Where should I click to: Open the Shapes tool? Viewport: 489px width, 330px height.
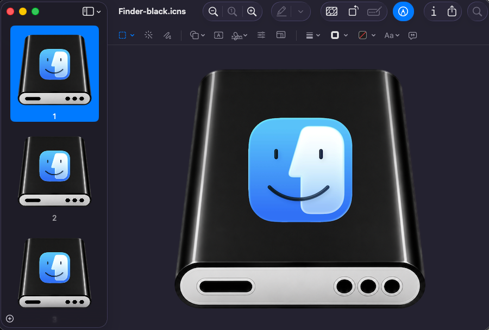pos(195,35)
